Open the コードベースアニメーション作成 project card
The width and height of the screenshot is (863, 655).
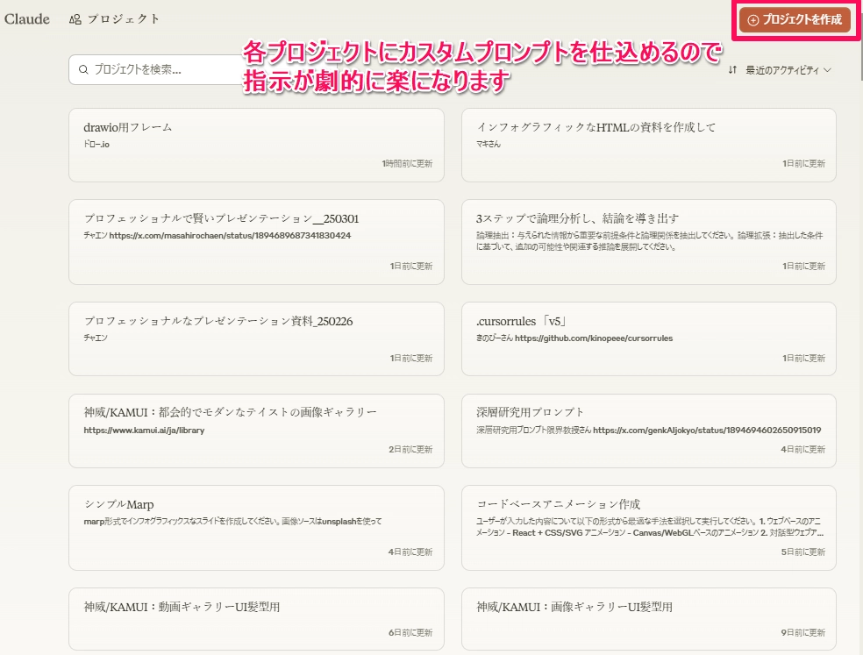(648, 528)
